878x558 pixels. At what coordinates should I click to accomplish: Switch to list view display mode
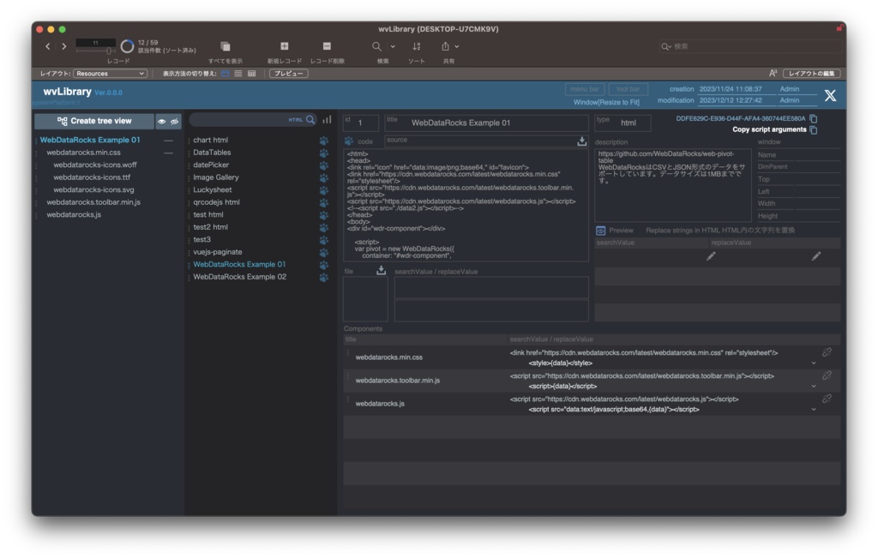(238, 74)
